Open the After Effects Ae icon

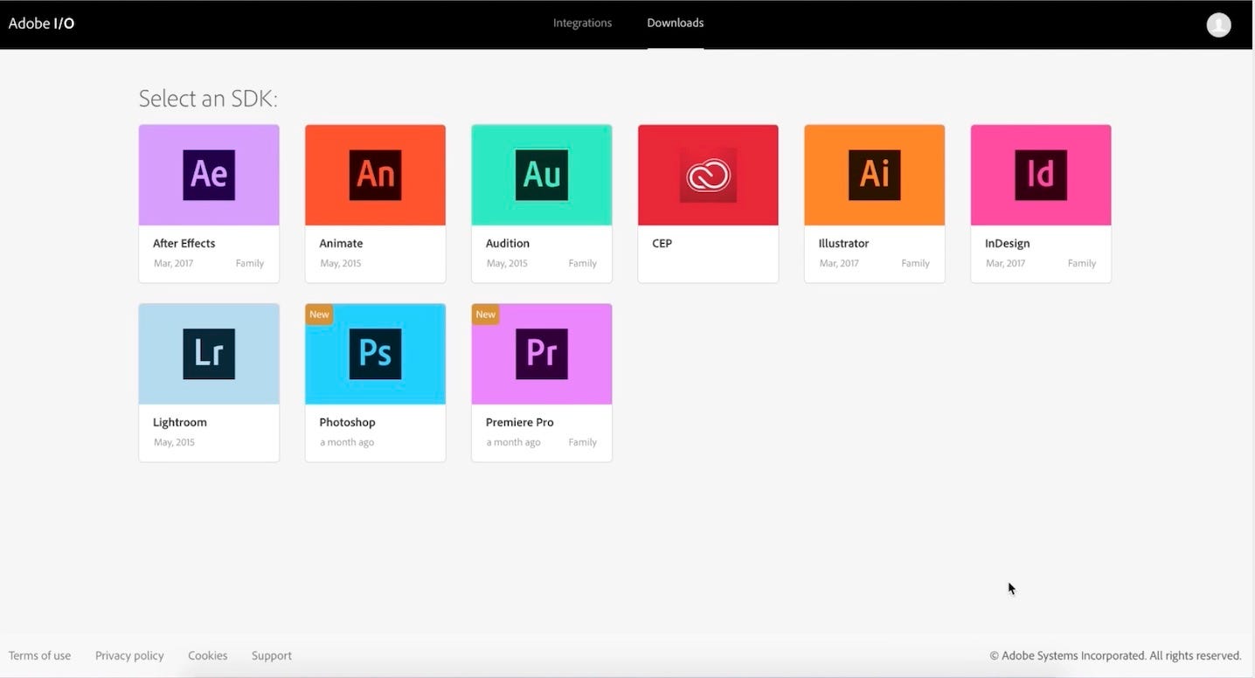coord(209,175)
